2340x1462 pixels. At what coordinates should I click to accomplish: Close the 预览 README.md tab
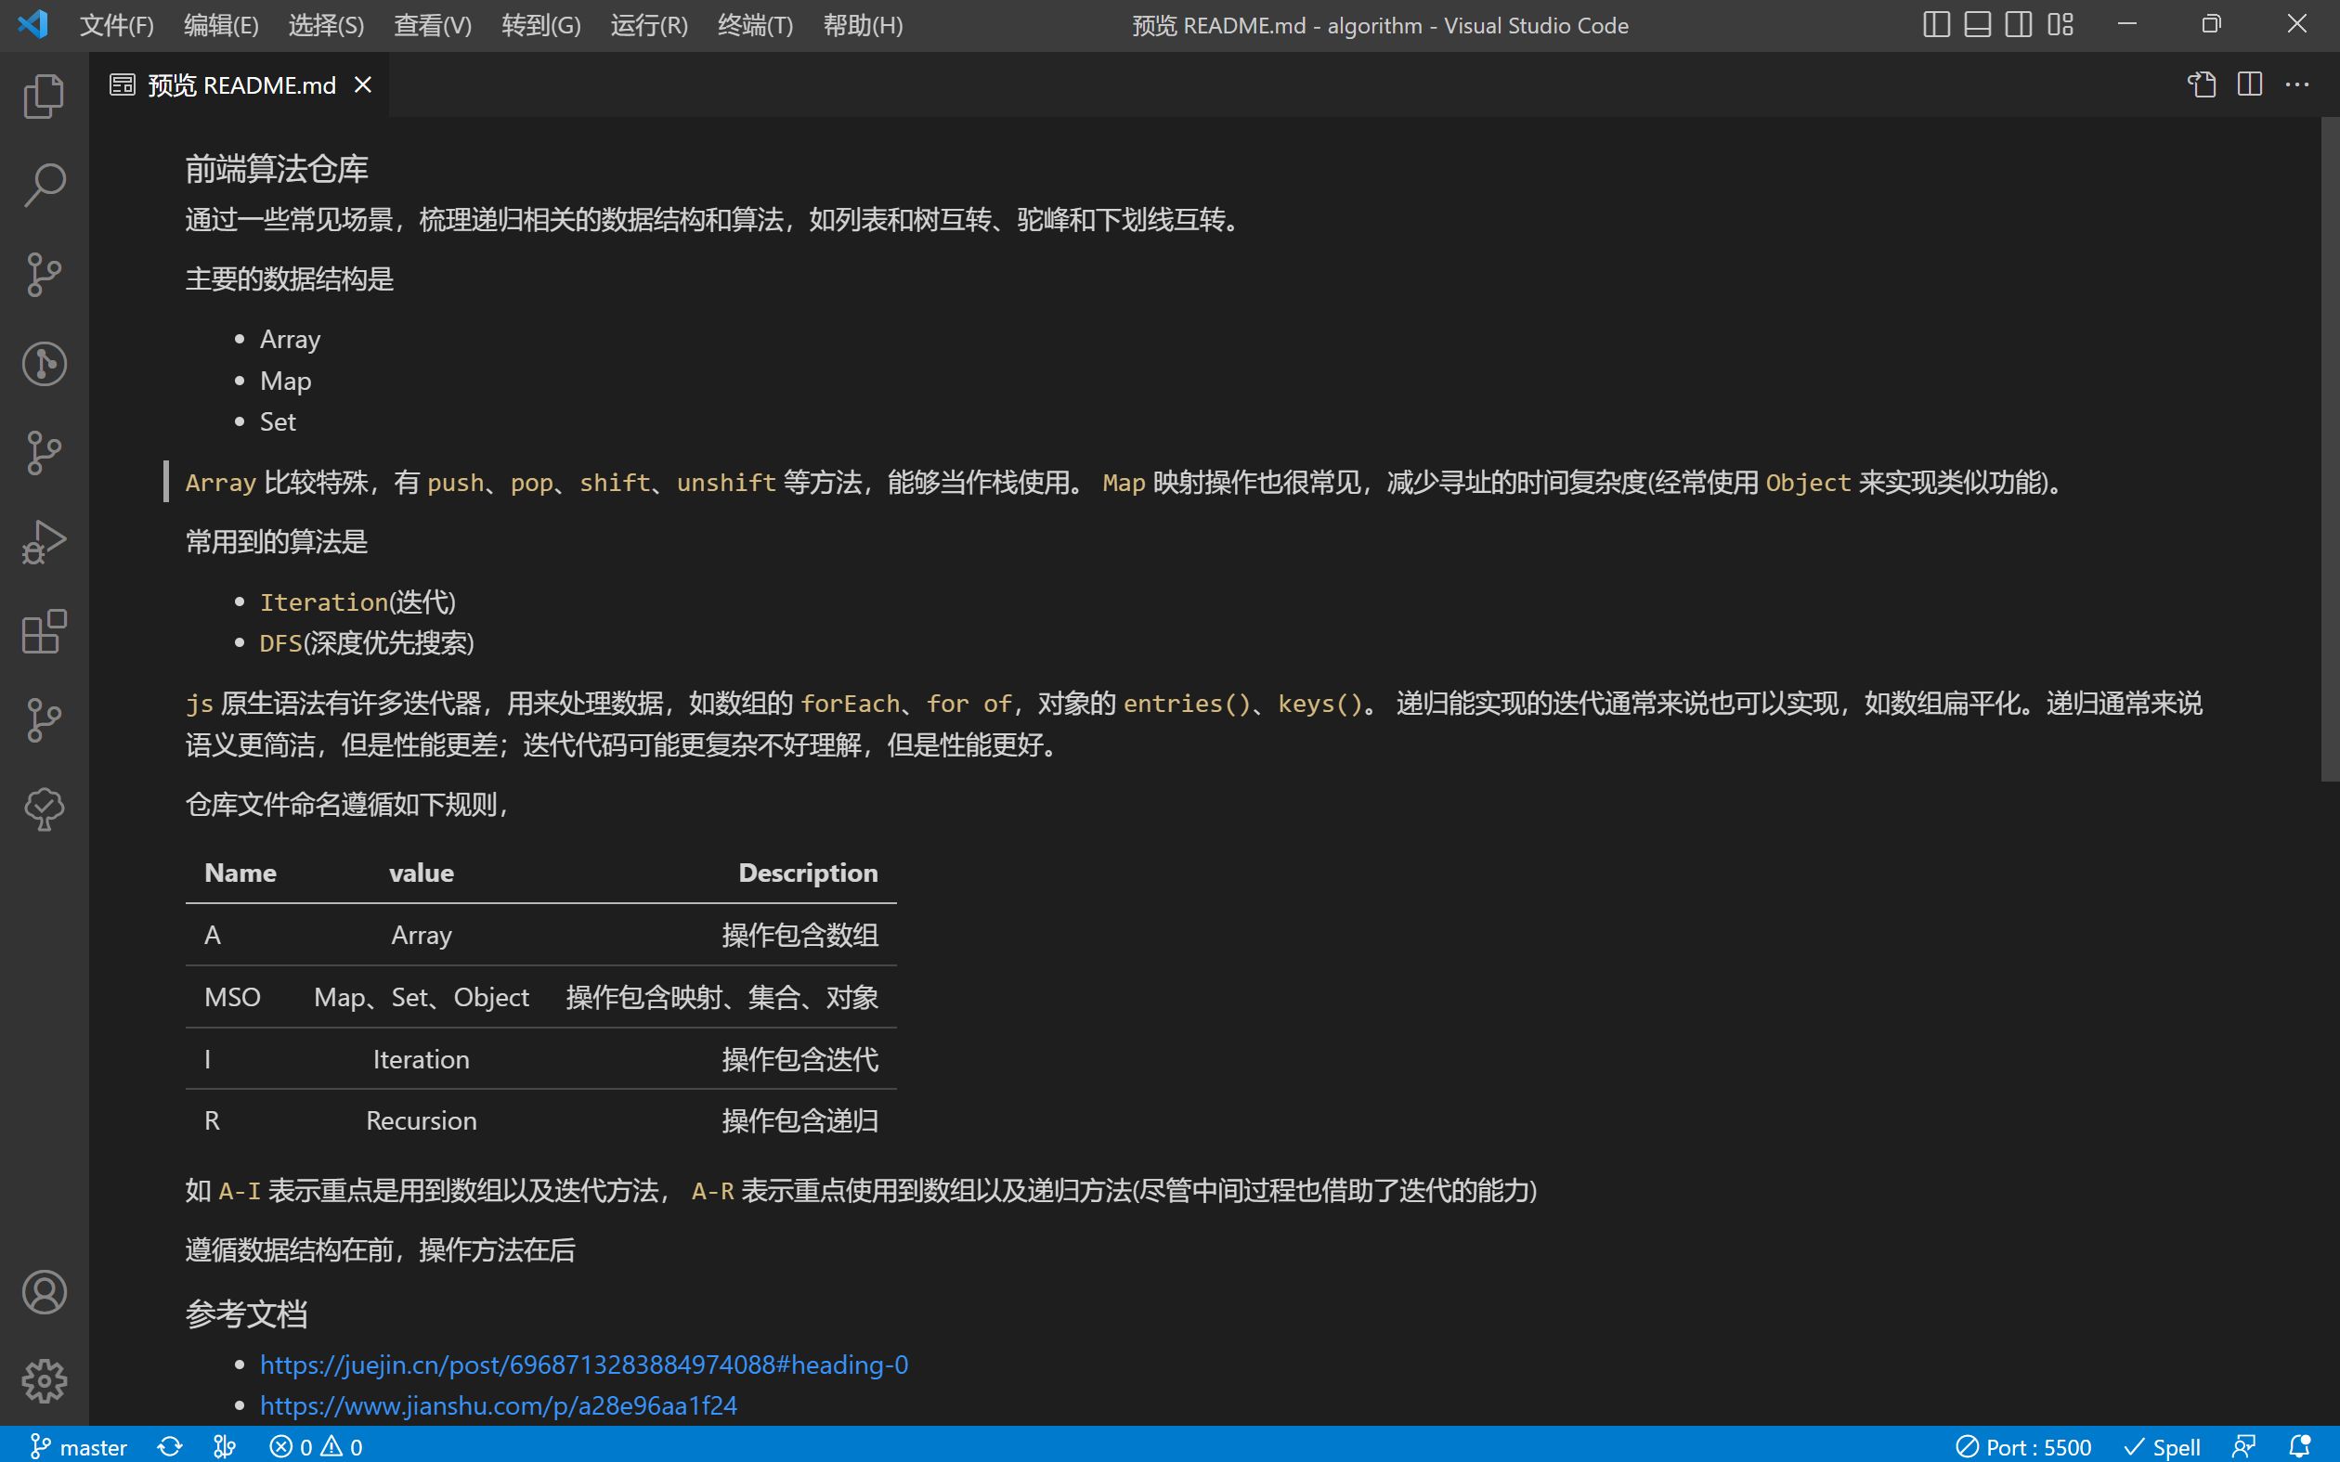coord(362,85)
